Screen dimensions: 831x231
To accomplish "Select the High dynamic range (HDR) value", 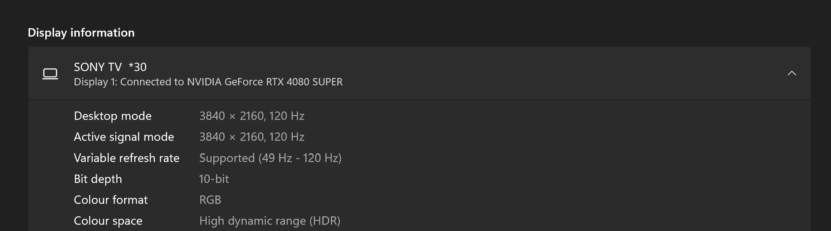I will pyautogui.click(x=270, y=221).
